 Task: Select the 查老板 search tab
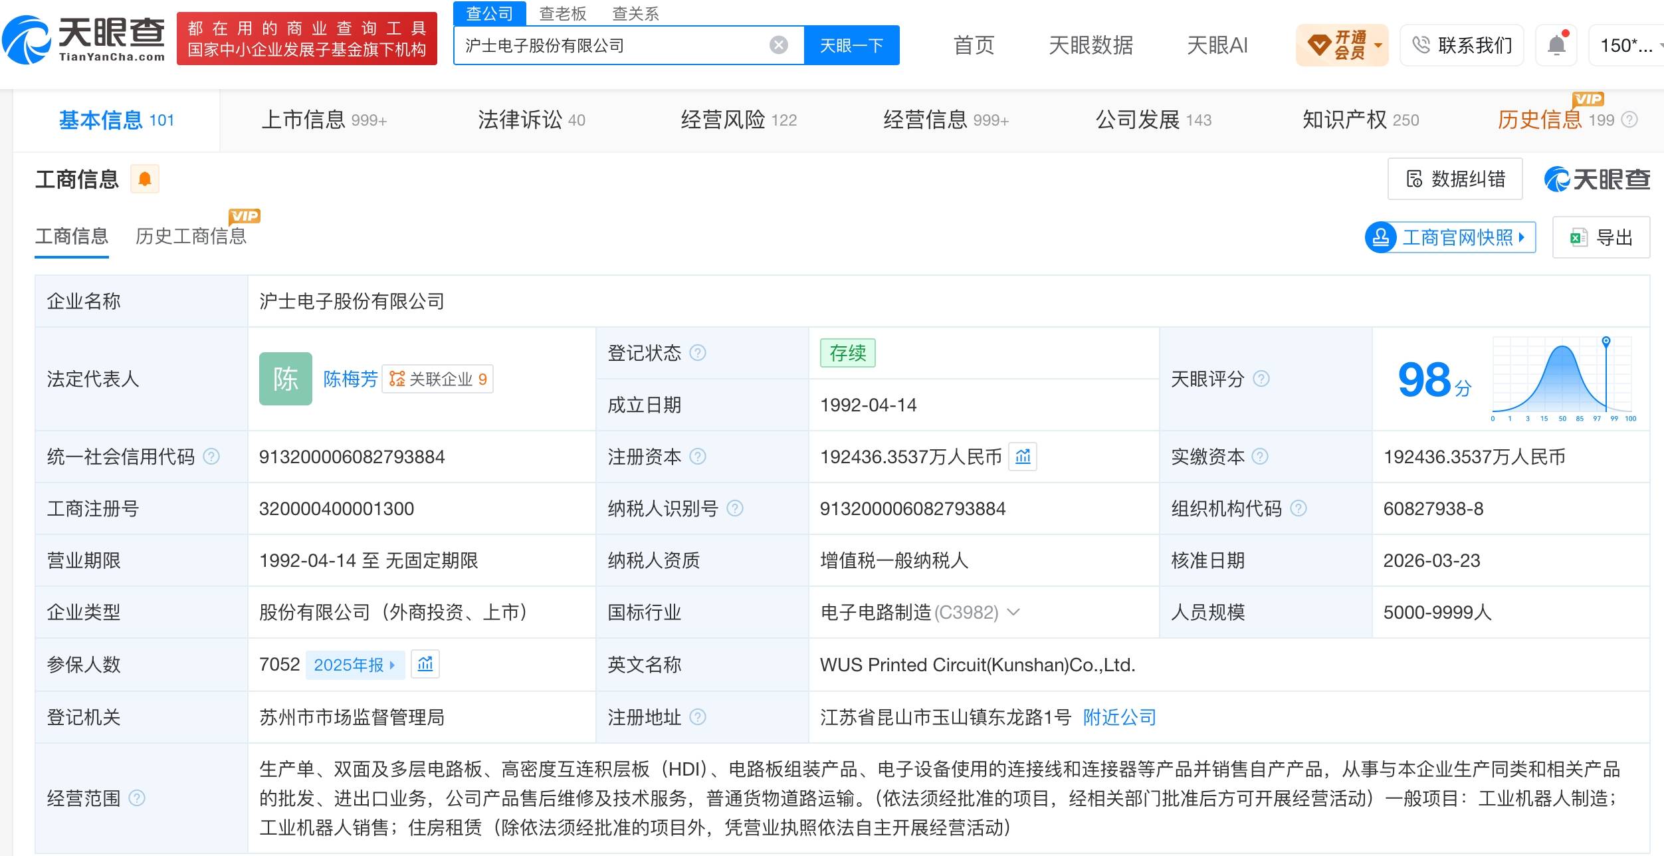tap(562, 13)
